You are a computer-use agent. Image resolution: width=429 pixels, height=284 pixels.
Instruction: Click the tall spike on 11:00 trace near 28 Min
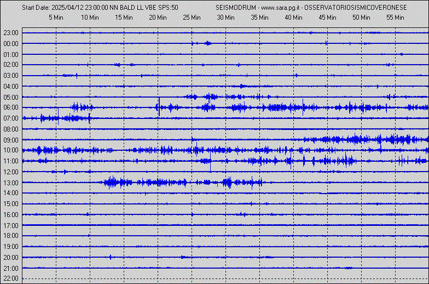pos(210,161)
